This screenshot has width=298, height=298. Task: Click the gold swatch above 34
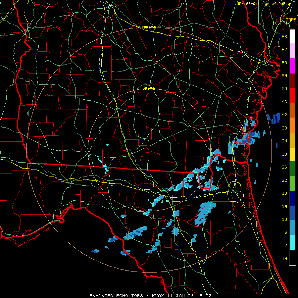pos(292,140)
